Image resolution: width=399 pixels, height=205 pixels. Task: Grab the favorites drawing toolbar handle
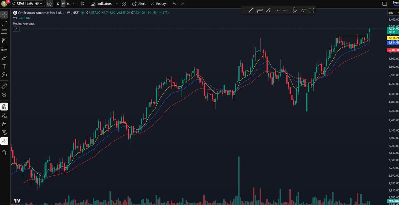point(244,10)
